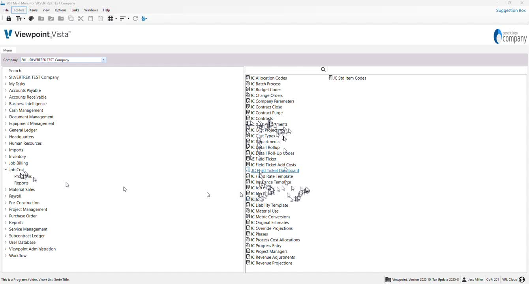The width and height of the screenshot is (529, 284).
Task: Open the Options menu
Action: (x=61, y=10)
